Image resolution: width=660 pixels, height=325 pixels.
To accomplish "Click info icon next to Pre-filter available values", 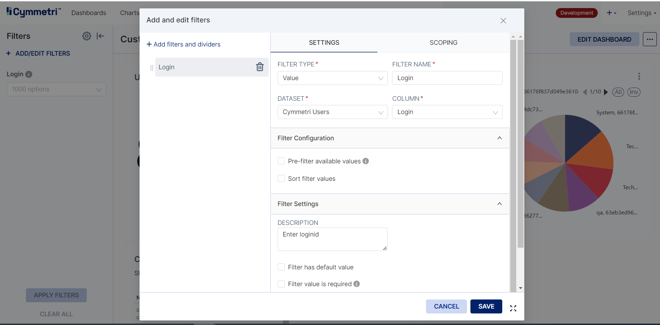I will (x=366, y=161).
